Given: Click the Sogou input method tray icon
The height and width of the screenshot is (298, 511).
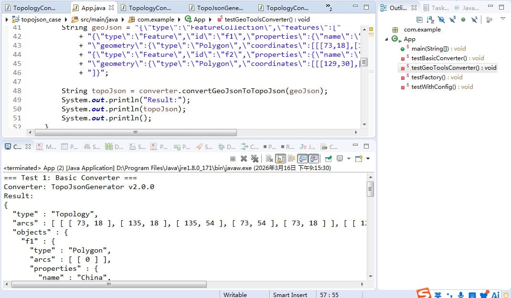Looking at the screenshot, I should pos(423,294).
